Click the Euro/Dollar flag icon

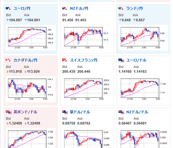click(x=121, y=60)
